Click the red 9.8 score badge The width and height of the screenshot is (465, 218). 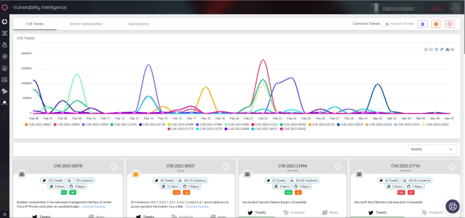401,193
